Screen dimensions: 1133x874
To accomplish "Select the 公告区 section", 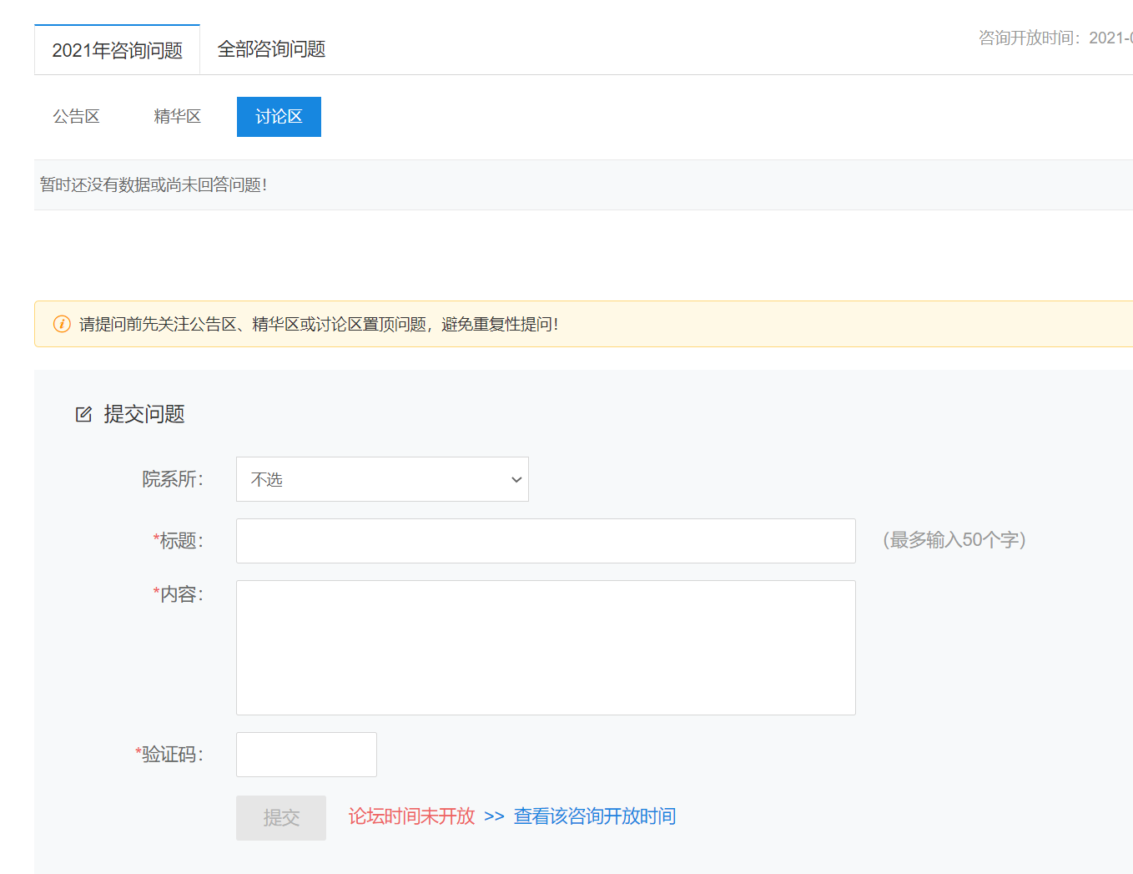I will pos(76,117).
